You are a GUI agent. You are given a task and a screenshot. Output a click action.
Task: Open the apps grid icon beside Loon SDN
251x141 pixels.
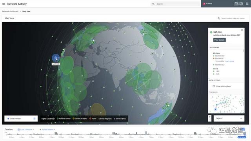[247, 4]
